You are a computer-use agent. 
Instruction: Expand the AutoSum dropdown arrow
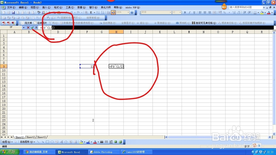(94, 12)
